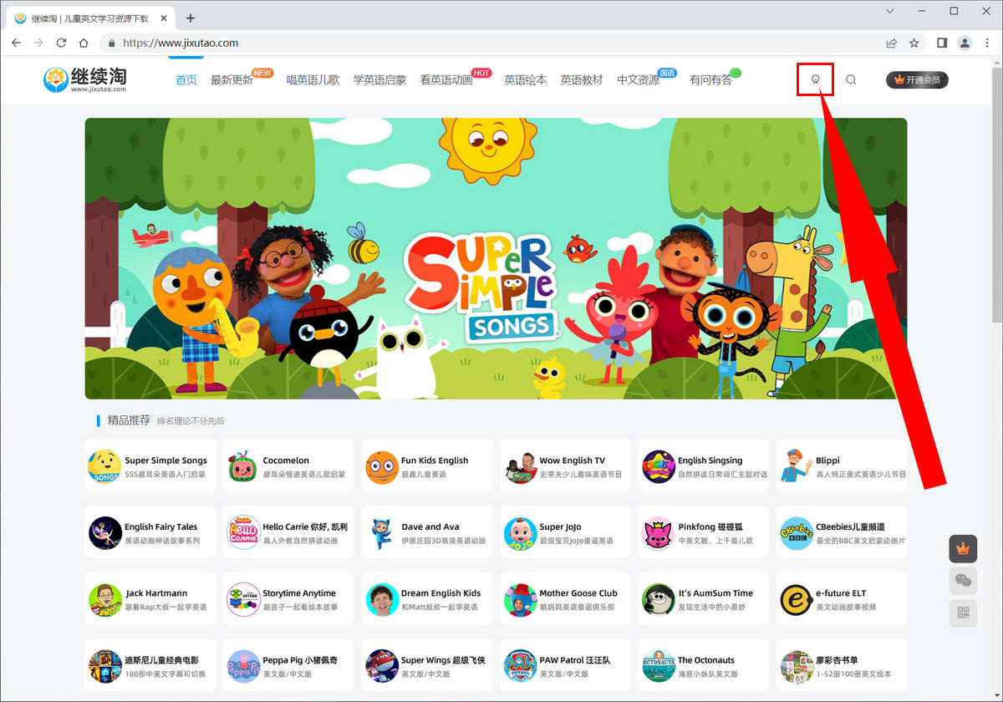Click the crown VIP floating sidebar icon
The image size is (1003, 702).
point(963,549)
